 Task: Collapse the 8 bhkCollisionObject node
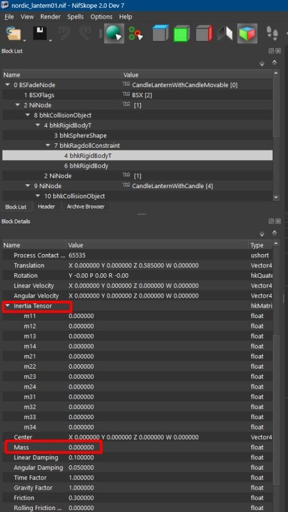coord(28,115)
